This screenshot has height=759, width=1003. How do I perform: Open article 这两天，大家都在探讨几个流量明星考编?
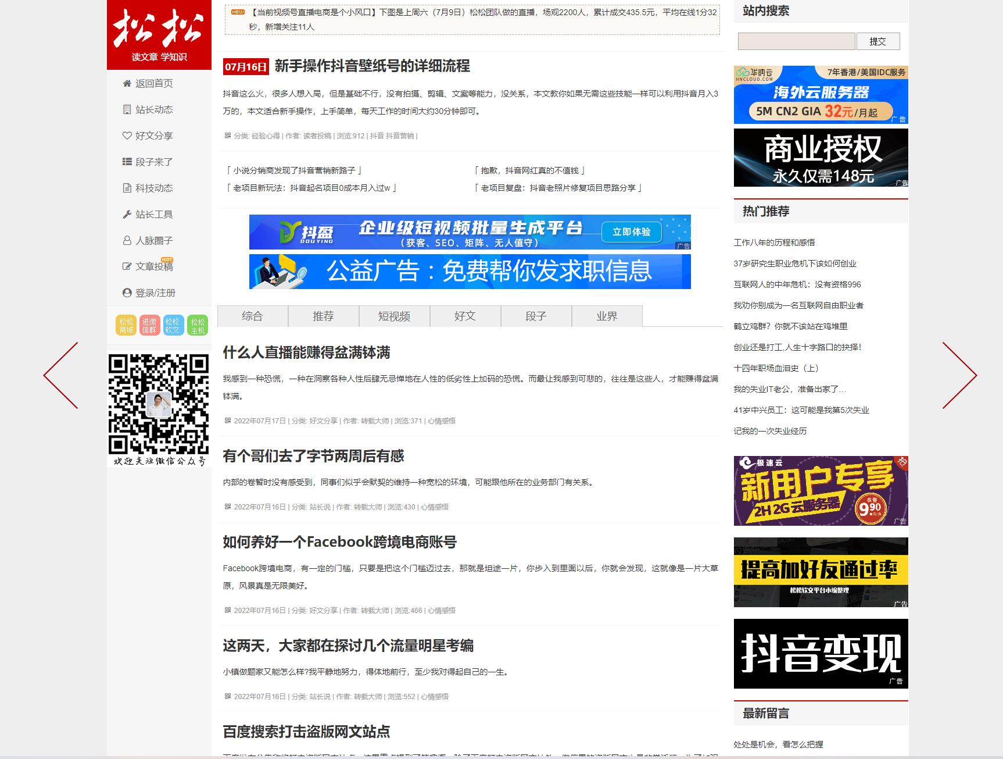click(x=348, y=646)
